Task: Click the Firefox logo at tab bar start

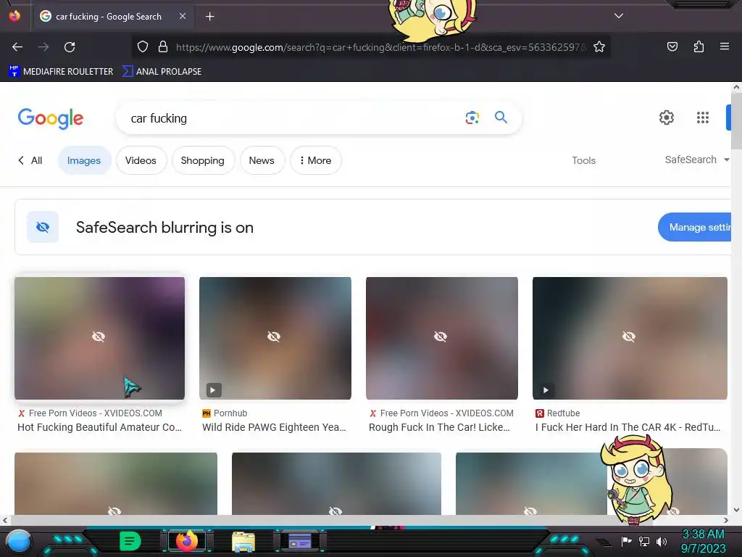Action: (x=14, y=16)
